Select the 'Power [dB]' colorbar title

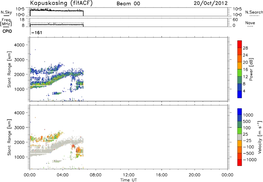coord(251,69)
